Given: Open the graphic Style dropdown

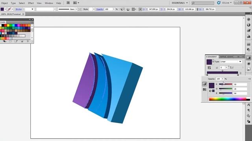Looking at the screenshot, I should pos(94,9).
